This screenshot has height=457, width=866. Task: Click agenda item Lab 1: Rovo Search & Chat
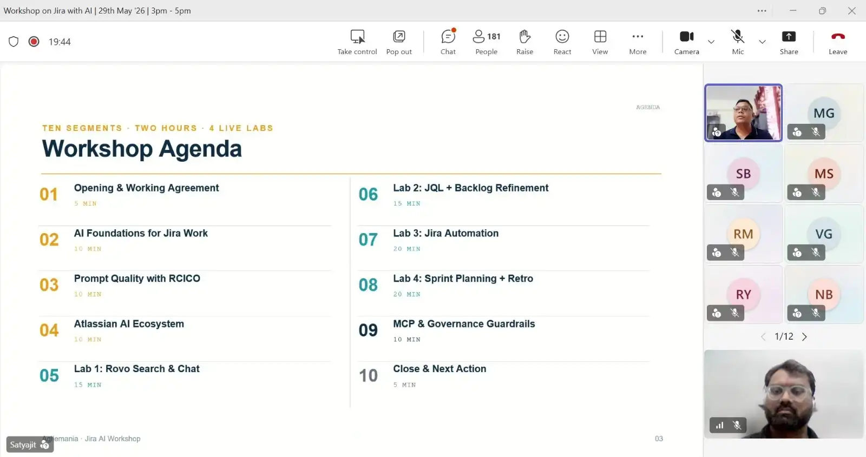tap(137, 369)
